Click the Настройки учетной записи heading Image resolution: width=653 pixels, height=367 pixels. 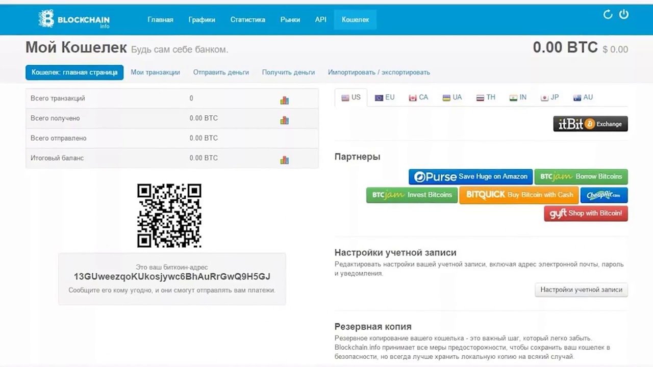pyautogui.click(x=395, y=253)
